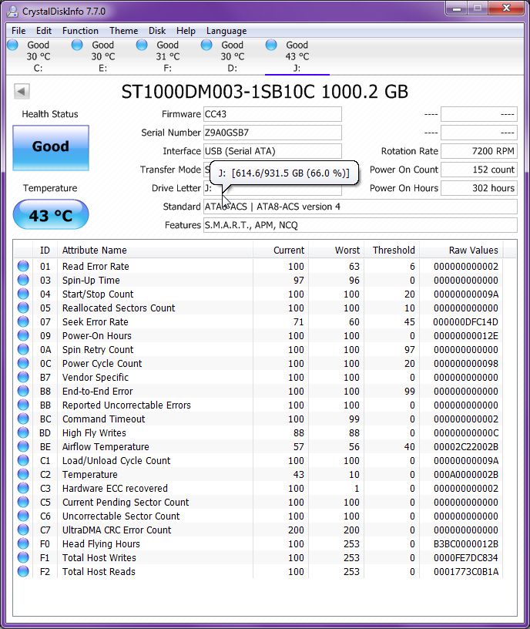
Task: Click the Rotation Rate value 7200 RPM
Action: tap(479, 151)
